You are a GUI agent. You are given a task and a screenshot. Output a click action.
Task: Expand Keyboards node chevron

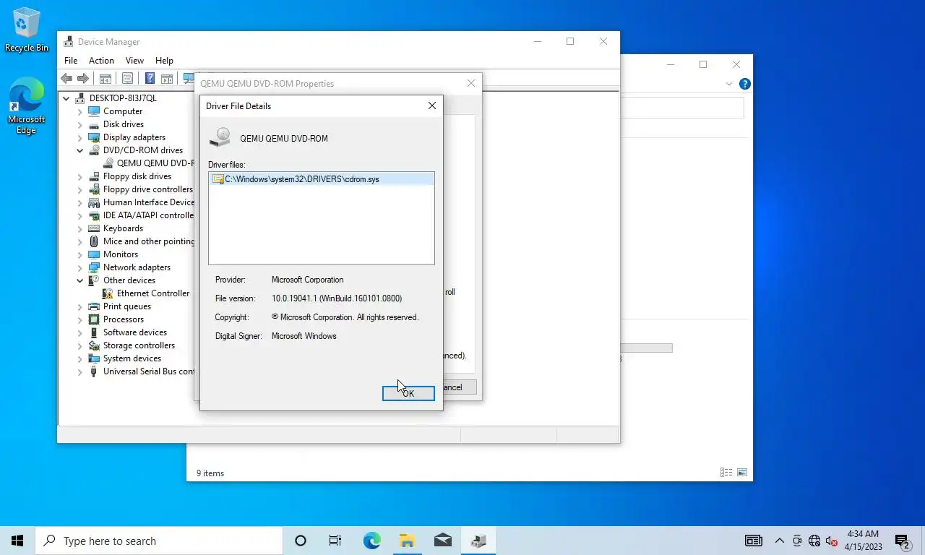point(80,228)
